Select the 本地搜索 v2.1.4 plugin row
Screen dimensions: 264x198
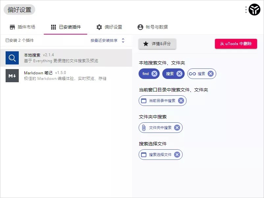coord(66,58)
